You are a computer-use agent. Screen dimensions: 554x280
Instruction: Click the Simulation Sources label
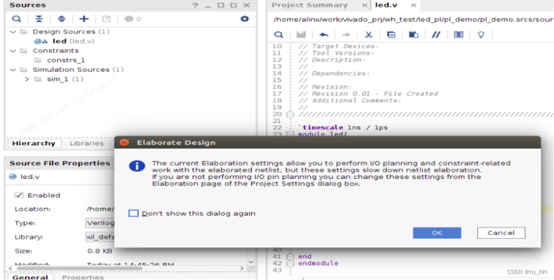coord(71,70)
